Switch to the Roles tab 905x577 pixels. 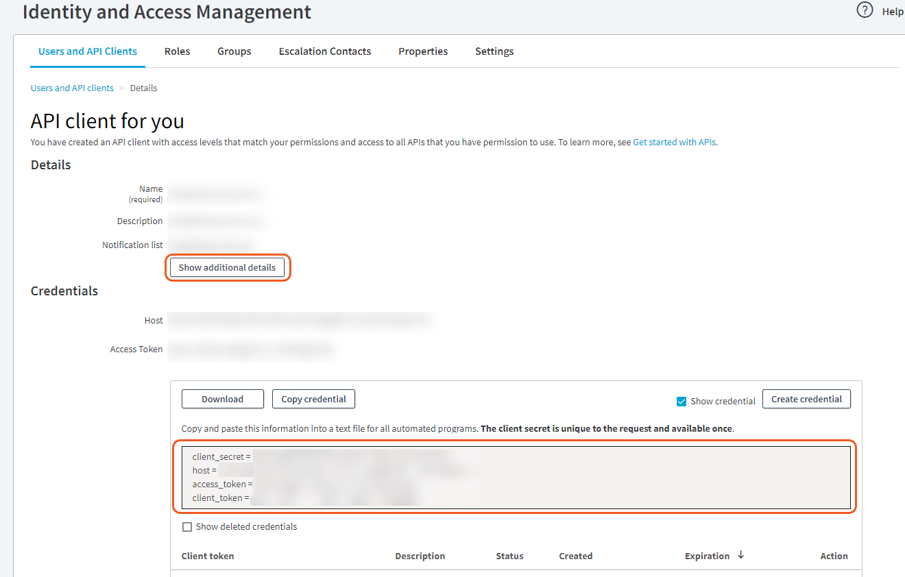[x=177, y=51]
